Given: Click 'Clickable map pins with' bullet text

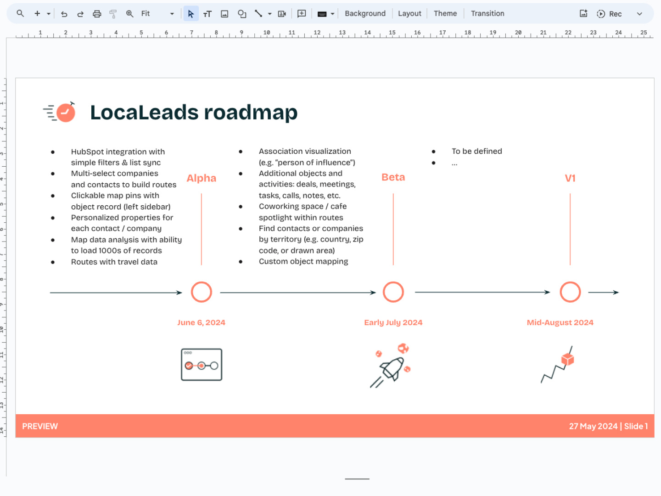Looking at the screenshot, I should point(115,195).
